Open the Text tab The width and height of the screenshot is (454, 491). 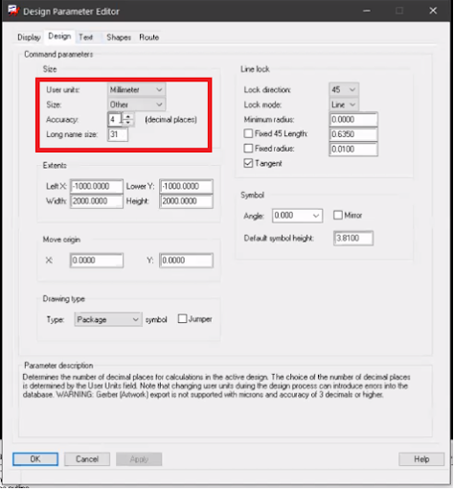pos(86,37)
